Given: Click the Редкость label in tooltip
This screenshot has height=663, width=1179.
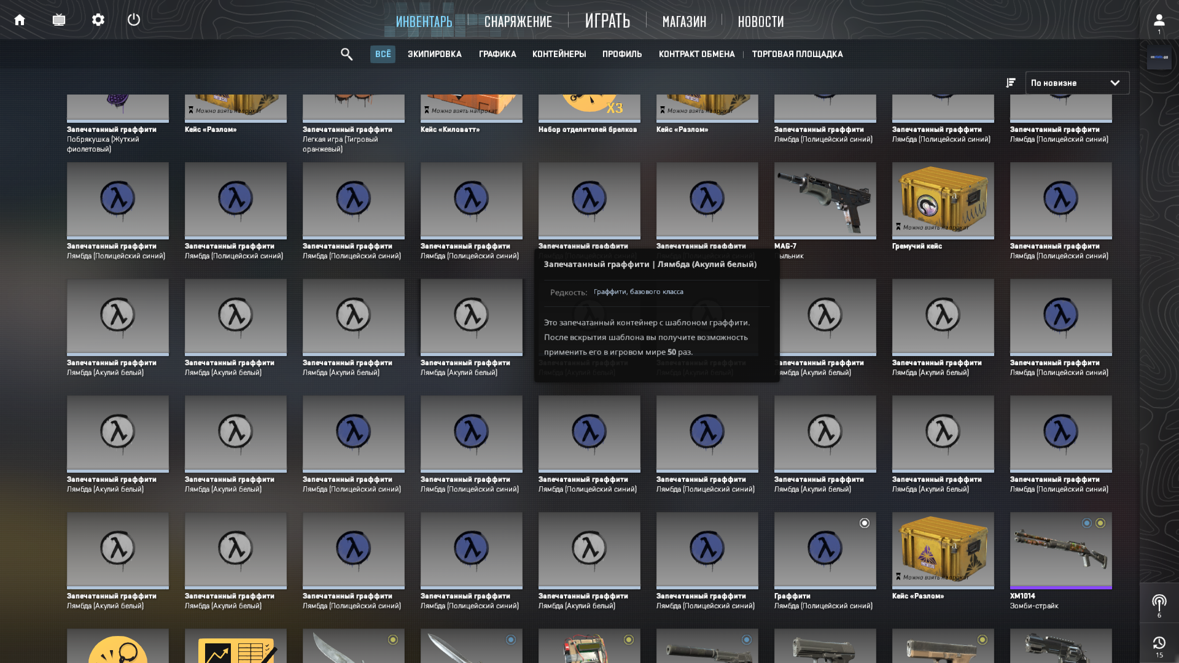Looking at the screenshot, I should 569,292.
